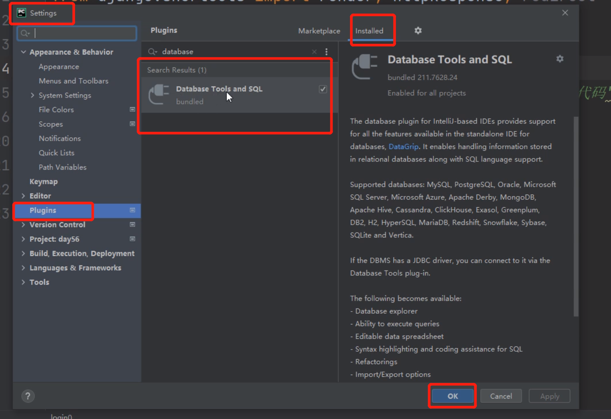Screen dimensions: 611x419
Task: Expand Build, Execution, Deployment section
Action: pos(23,254)
